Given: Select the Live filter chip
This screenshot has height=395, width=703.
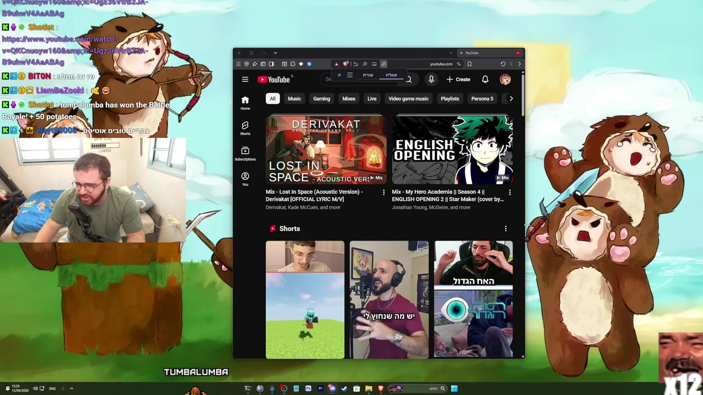Looking at the screenshot, I should (372, 99).
